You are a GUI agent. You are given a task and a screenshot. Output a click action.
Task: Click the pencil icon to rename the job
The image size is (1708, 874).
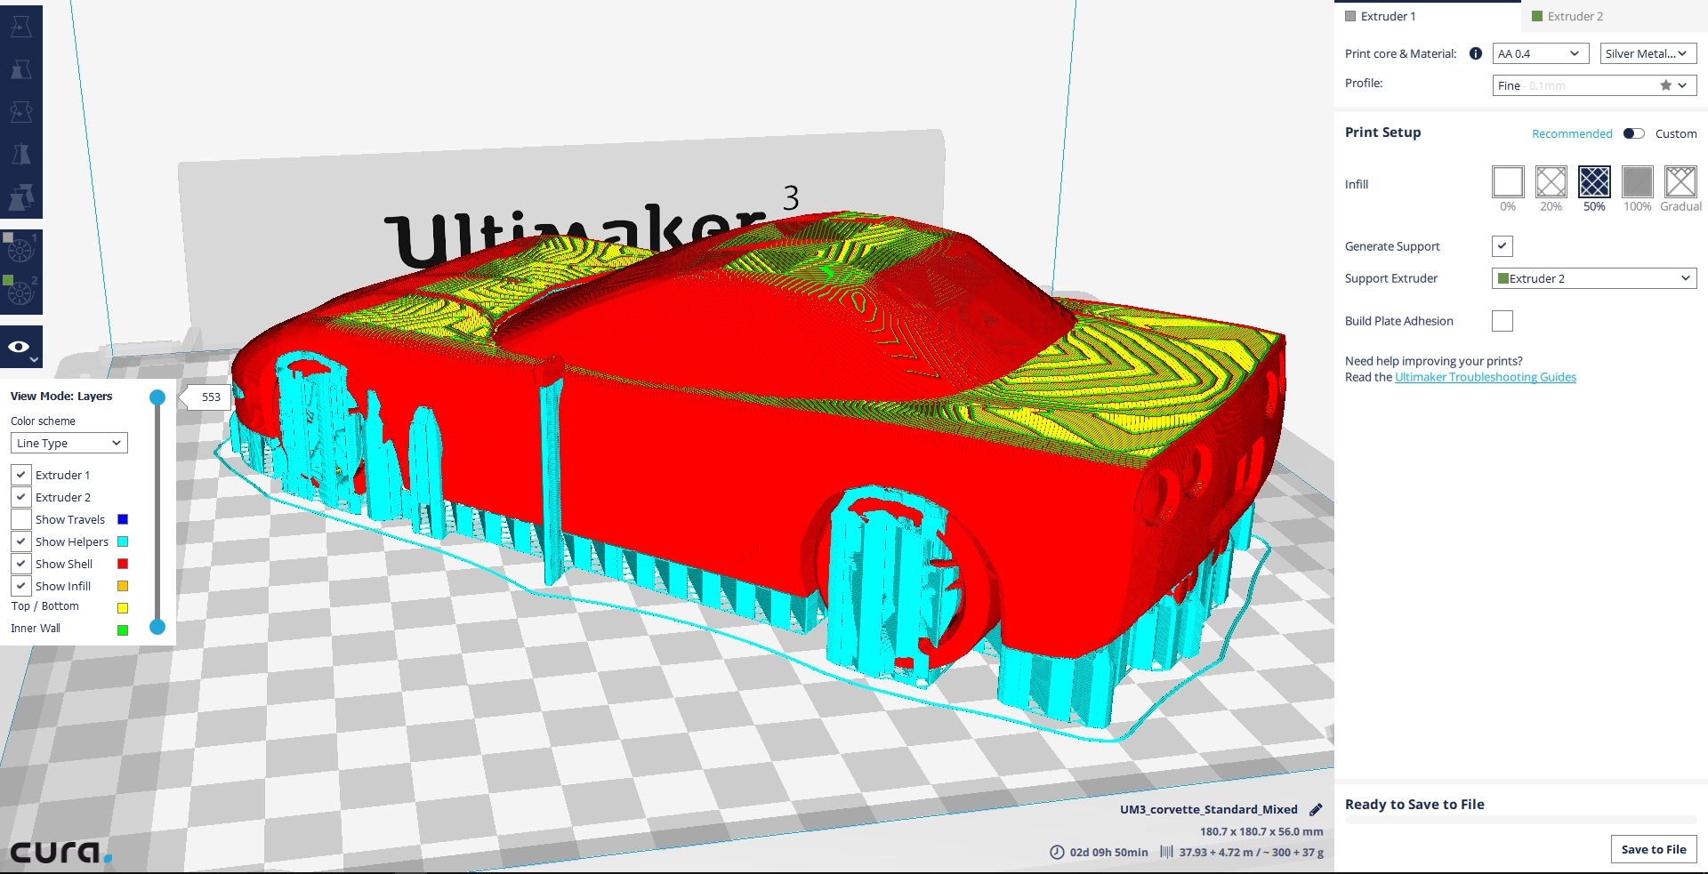(x=1316, y=810)
